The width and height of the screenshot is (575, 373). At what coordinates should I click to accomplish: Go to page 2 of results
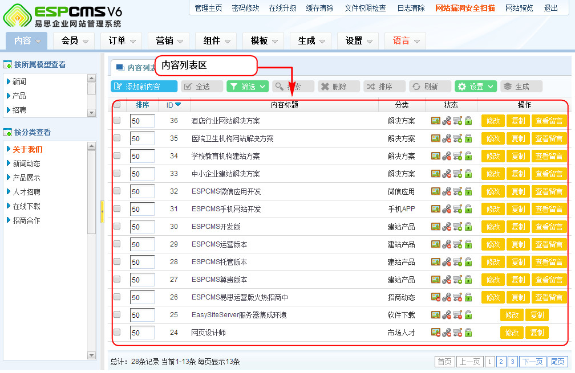[501, 362]
